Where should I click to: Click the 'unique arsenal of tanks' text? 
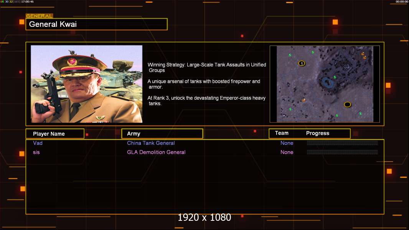pos(204,84)
